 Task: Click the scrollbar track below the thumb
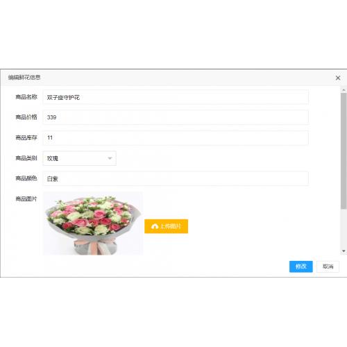[344, 229]
